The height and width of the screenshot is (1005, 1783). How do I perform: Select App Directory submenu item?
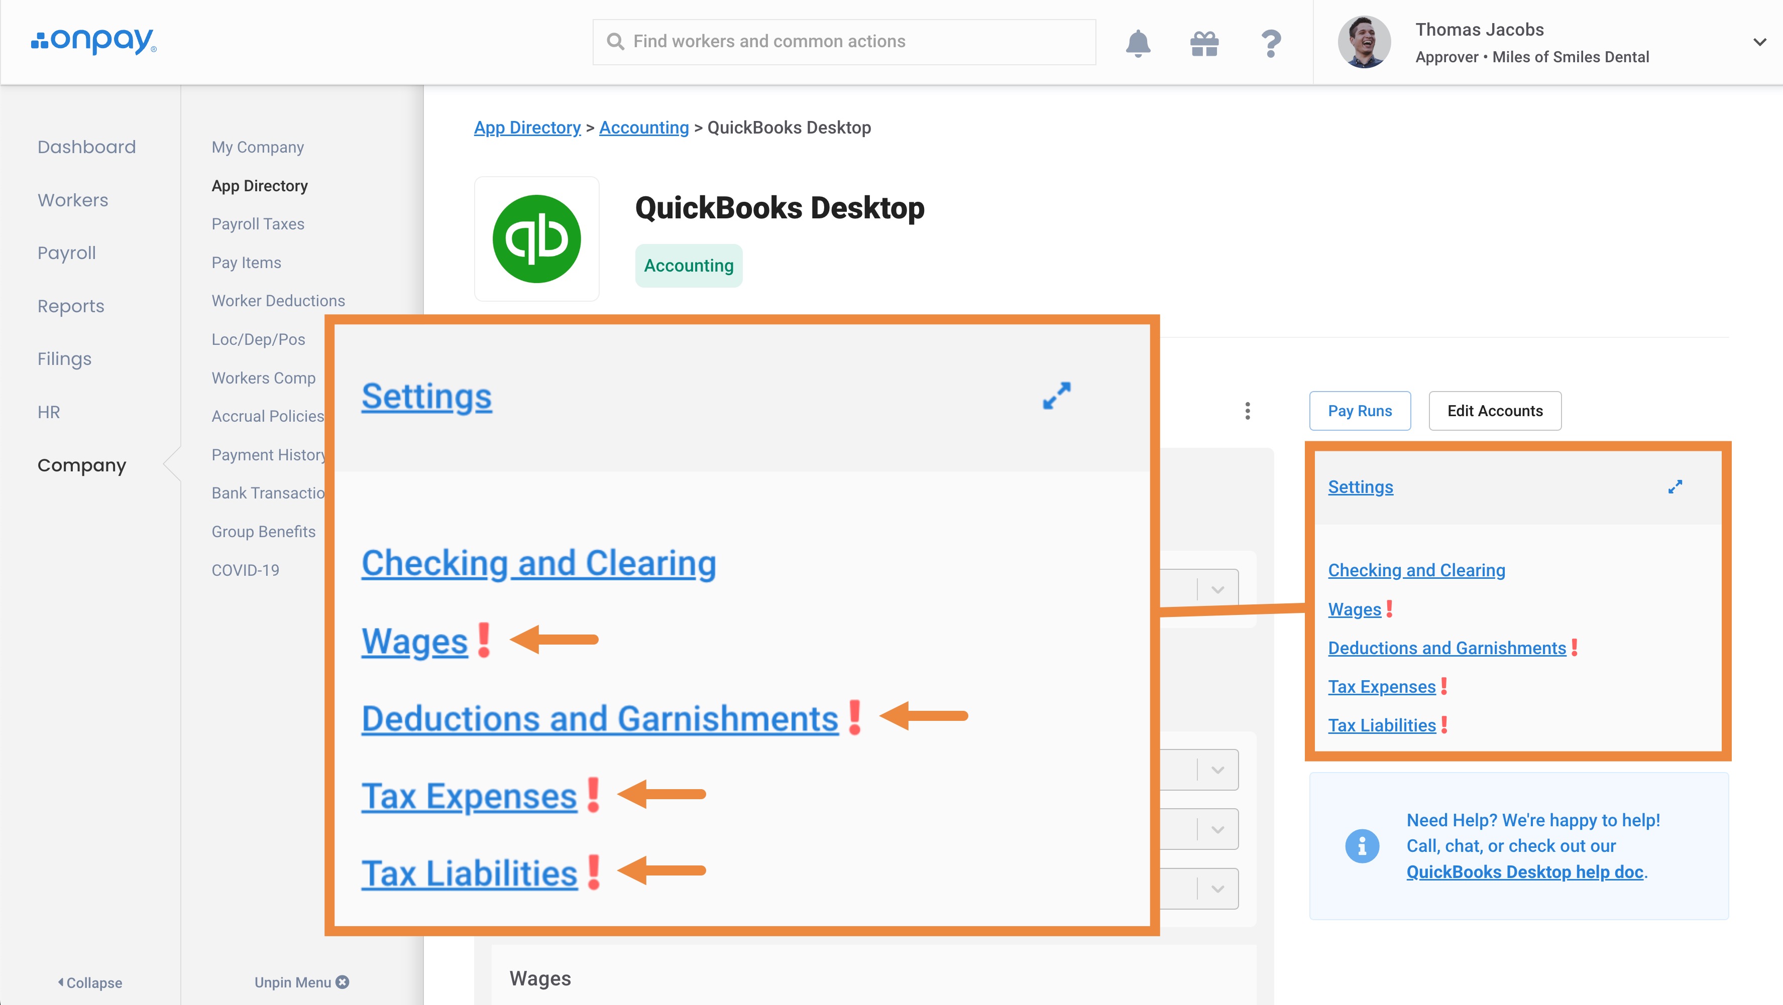coord(260,186)
